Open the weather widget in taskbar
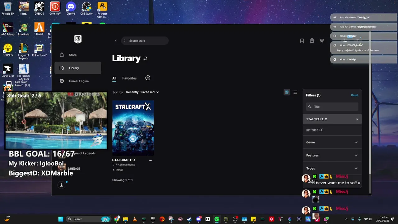 (7, 219)
